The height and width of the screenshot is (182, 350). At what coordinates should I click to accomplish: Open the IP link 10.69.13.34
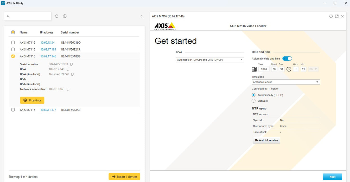point(48,43)
